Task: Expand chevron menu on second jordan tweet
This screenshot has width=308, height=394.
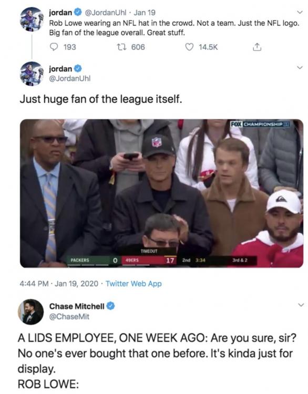Action: 300,67
